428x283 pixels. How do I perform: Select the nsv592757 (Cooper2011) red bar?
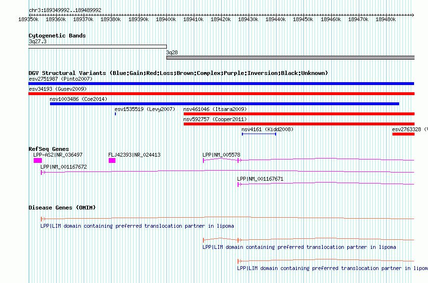pyautogui.click(x=299, y=124)
